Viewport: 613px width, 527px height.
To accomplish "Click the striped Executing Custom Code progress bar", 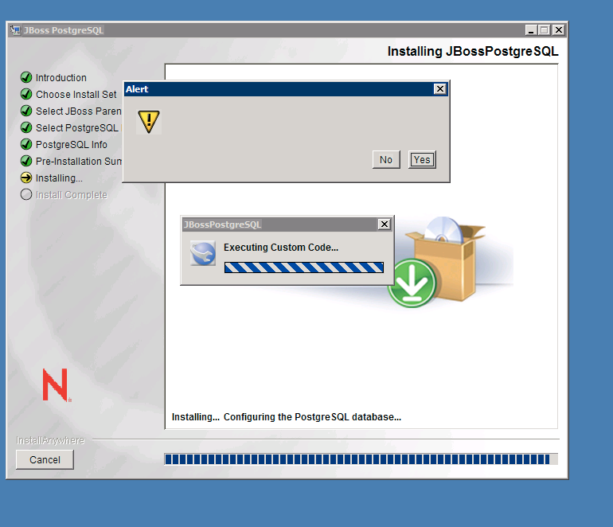I will pyautogui.click(x=304, y=267).
